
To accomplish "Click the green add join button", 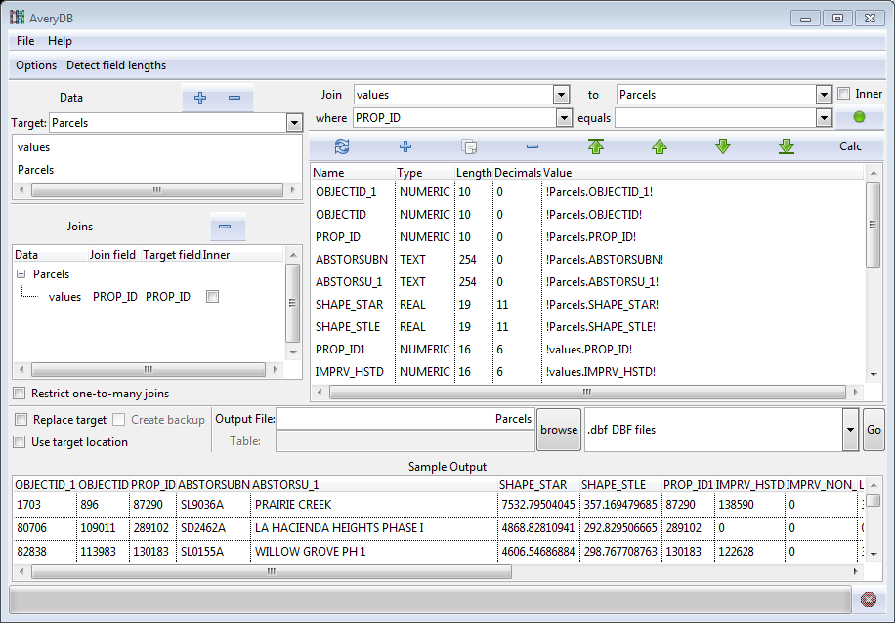I will pyautogui.click(x=859, y=117).
